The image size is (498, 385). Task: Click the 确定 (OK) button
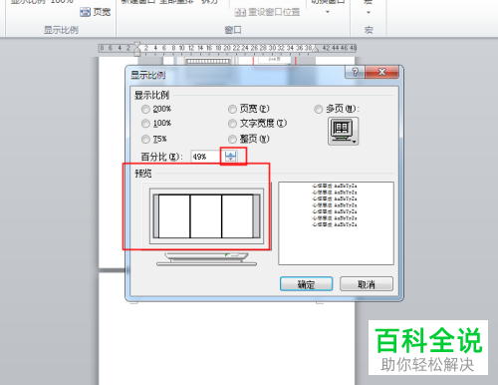[x=306, y=284]
